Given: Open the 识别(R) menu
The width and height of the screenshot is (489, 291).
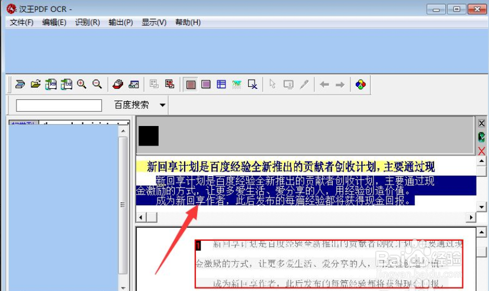Looking at the screenshot, I should coord(88,22).
